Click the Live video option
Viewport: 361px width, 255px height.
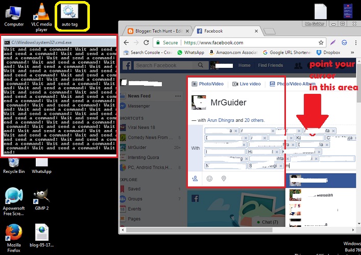(246, 84)
